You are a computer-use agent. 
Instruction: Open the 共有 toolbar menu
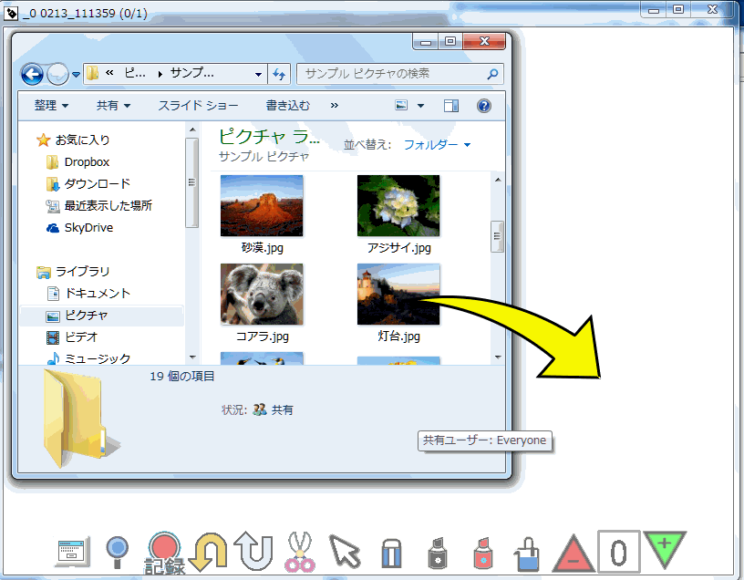coord(113,106)
